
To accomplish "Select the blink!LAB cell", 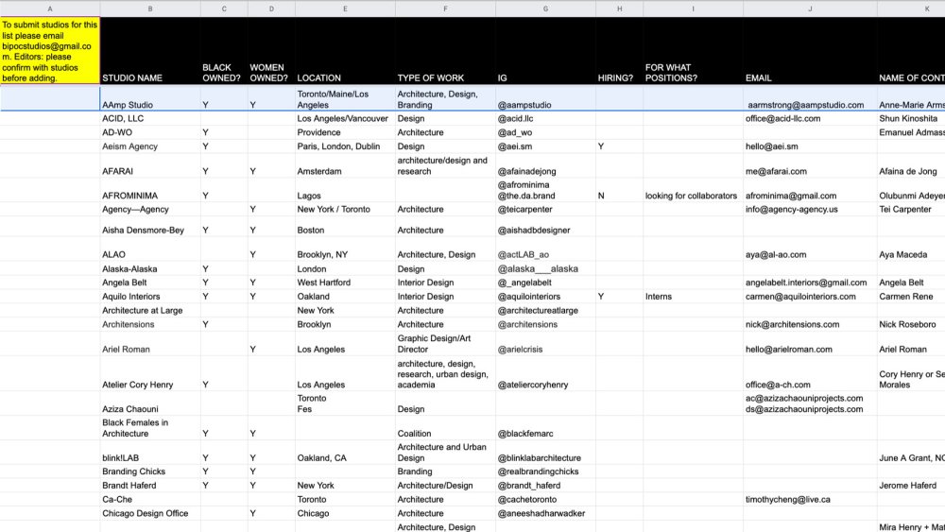I will [x=150, y=453].
